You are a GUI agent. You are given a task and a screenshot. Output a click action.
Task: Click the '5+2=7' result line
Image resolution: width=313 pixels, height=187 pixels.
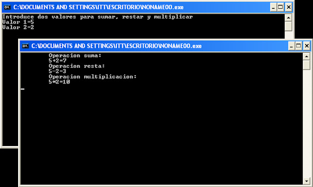click(58, 61)
